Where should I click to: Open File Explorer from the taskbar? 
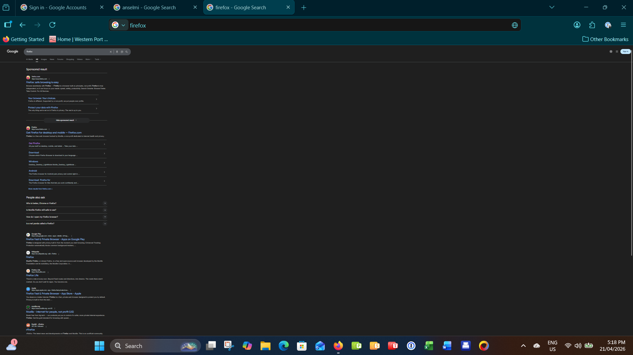265,346
